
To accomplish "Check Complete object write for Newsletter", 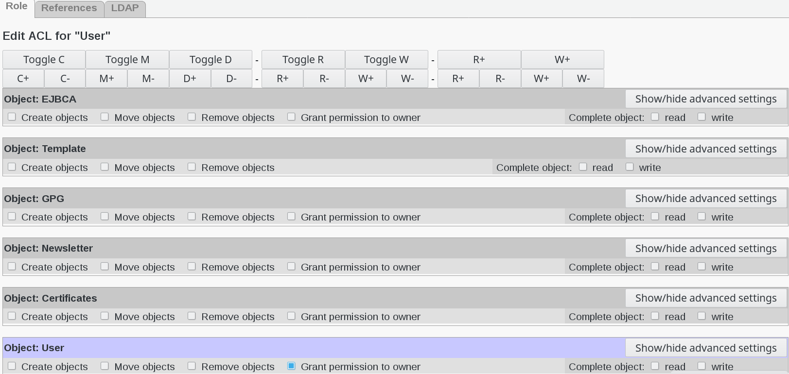I will 701,267.
